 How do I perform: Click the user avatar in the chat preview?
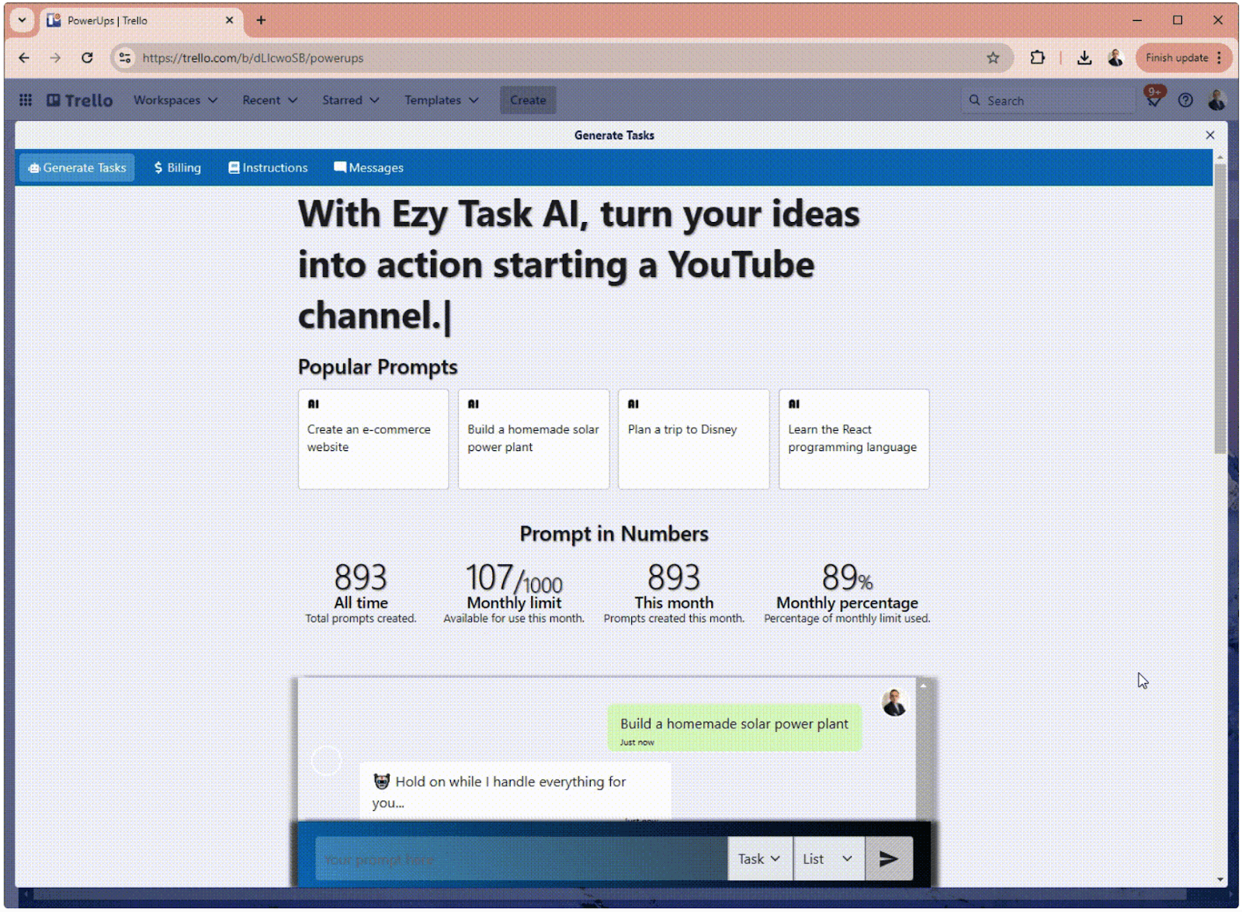(x=894, y=702)
